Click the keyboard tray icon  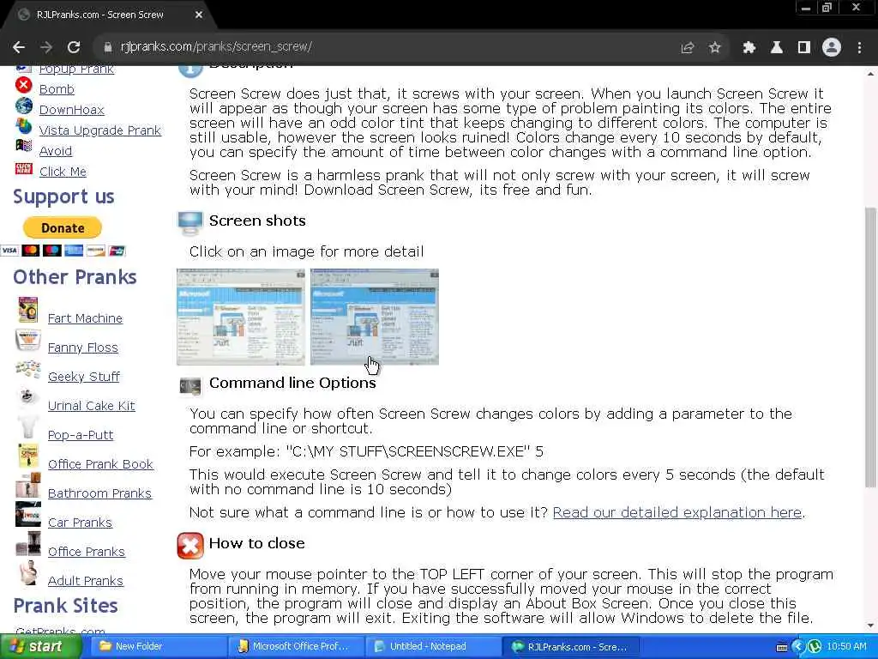point(782,647)
